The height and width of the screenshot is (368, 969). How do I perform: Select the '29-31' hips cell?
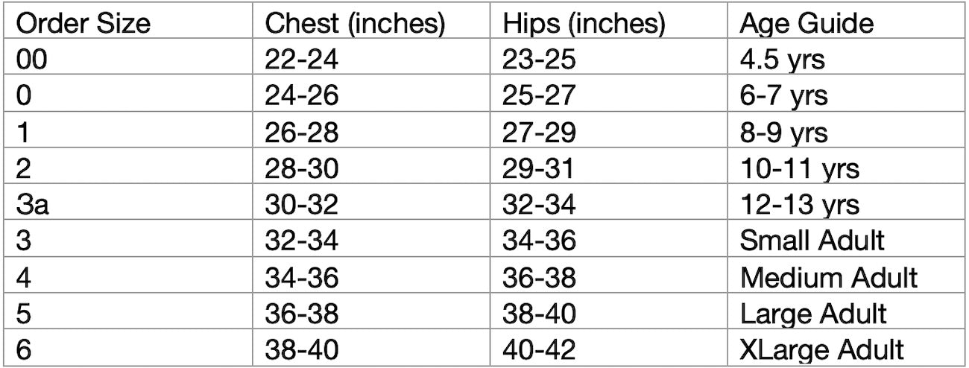coord(539,168)
